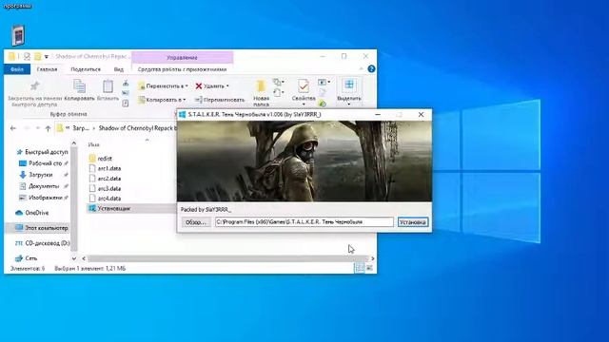Open Сеть in navigation pane

pos(27,258)
